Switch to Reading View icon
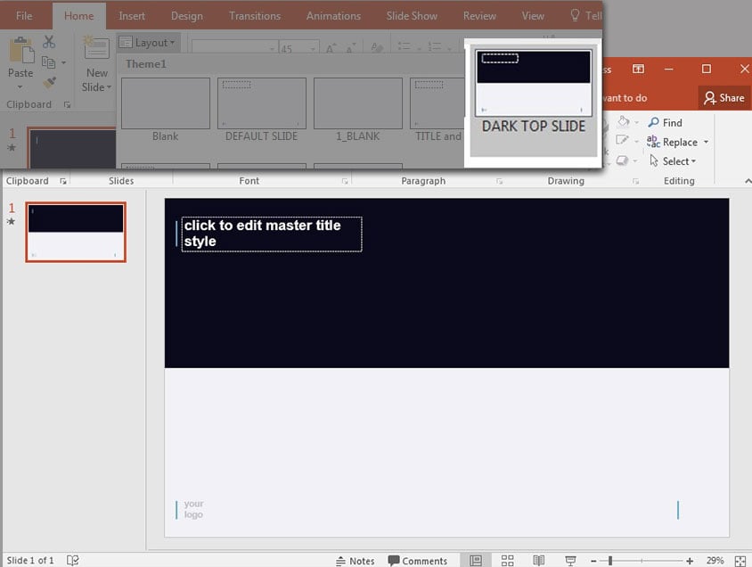 [x=538, y=561]
